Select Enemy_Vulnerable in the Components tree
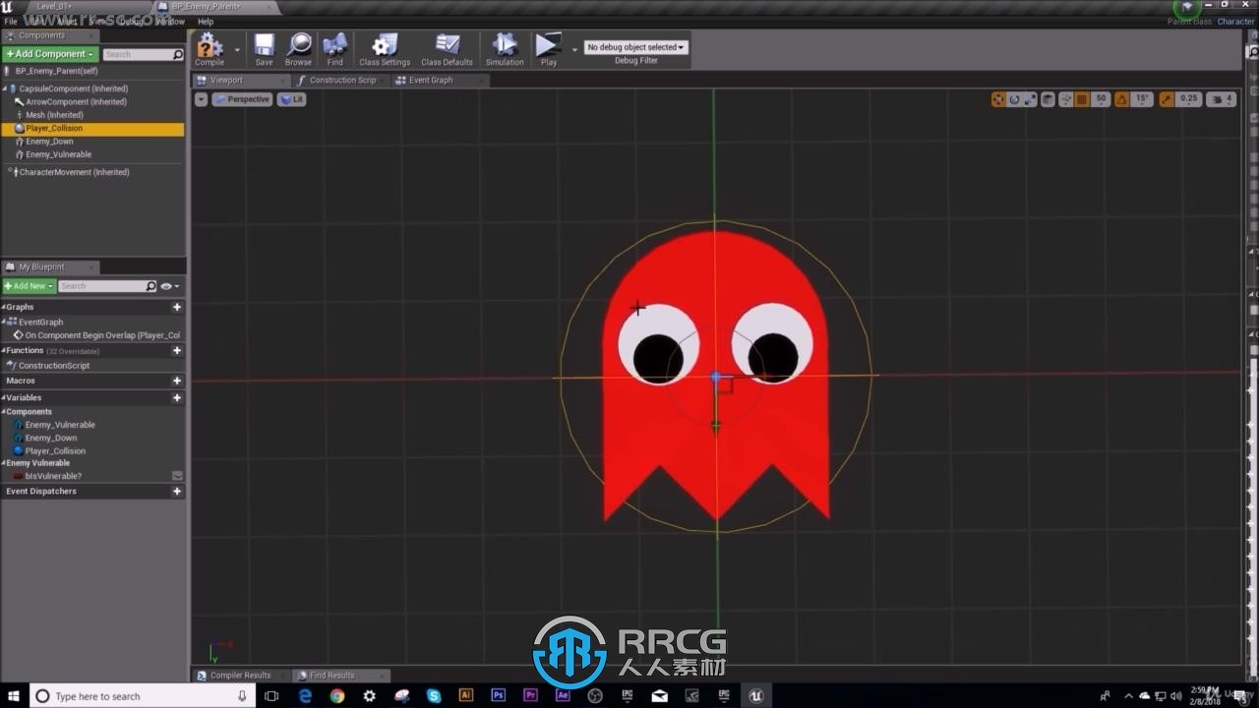 (58, 154)
